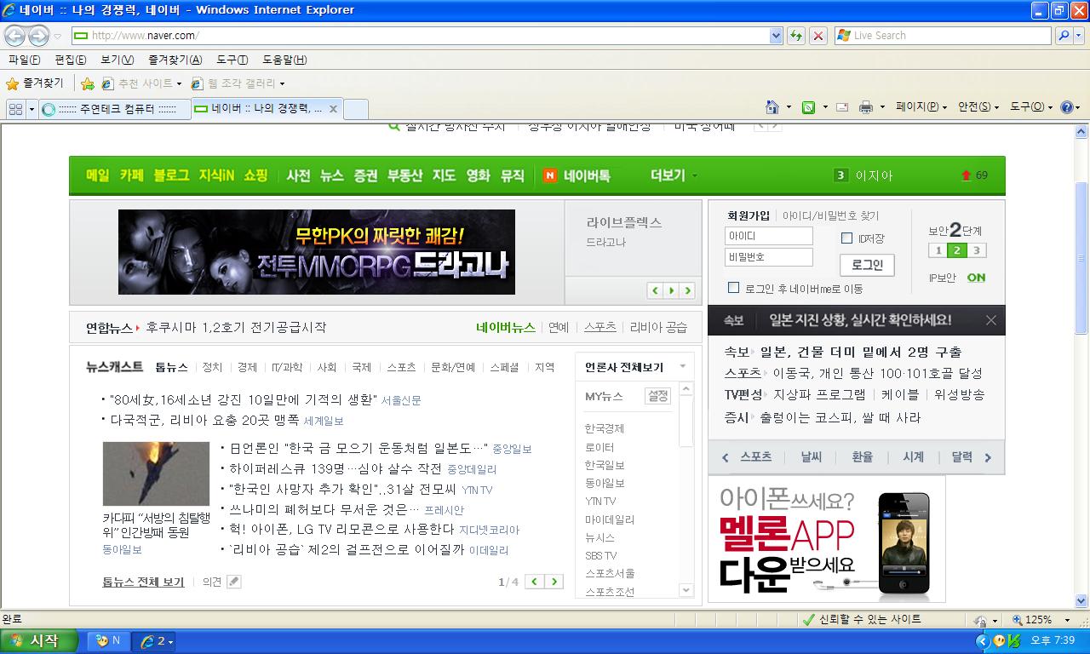
Task: Add to favorites bar star-plus icon
Action: 87,83
